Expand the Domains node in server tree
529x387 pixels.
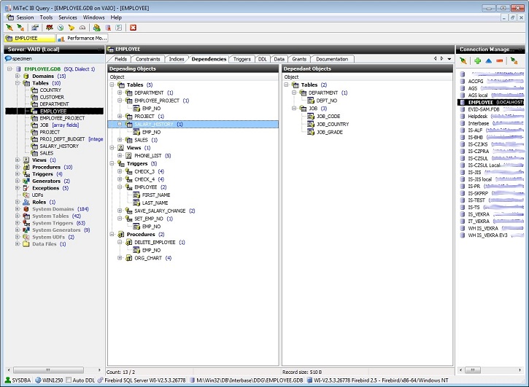[17, 76]
